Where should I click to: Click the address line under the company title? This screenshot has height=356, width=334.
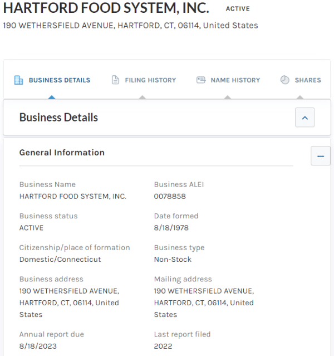pos(130,26)
